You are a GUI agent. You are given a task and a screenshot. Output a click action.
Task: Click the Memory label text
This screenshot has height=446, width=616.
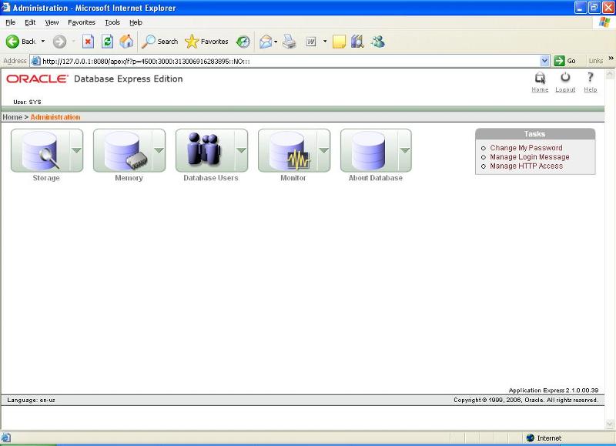(x=129, y=178)
